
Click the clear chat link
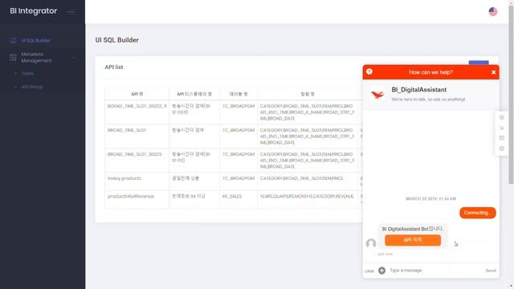(x=369, y=271)
